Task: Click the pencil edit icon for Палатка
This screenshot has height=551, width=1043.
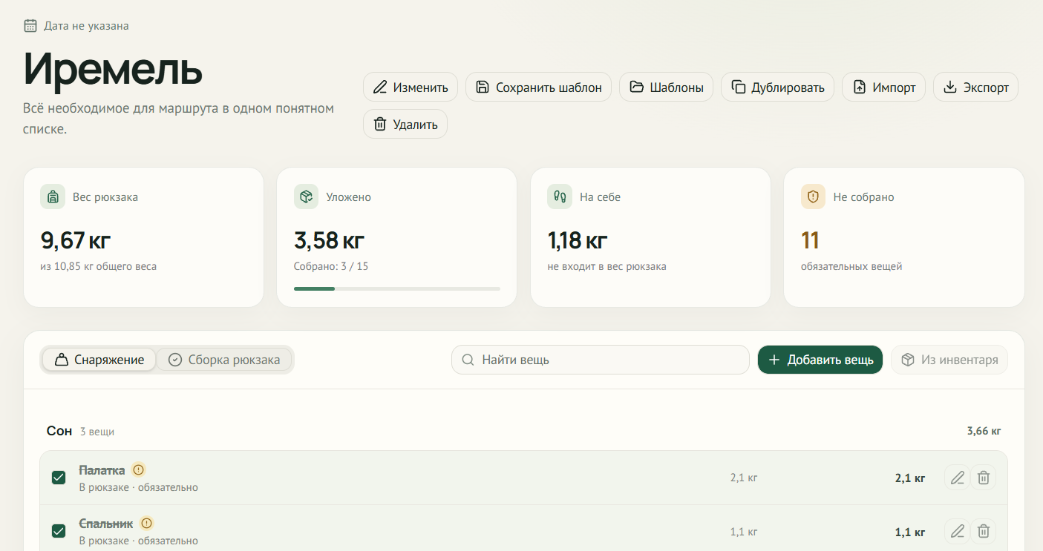Action: click(957, 478)
